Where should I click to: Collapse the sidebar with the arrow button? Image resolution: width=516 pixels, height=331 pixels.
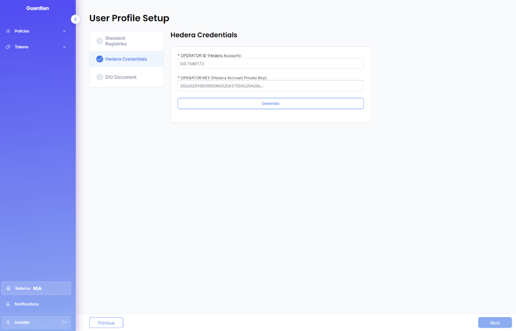75,19
